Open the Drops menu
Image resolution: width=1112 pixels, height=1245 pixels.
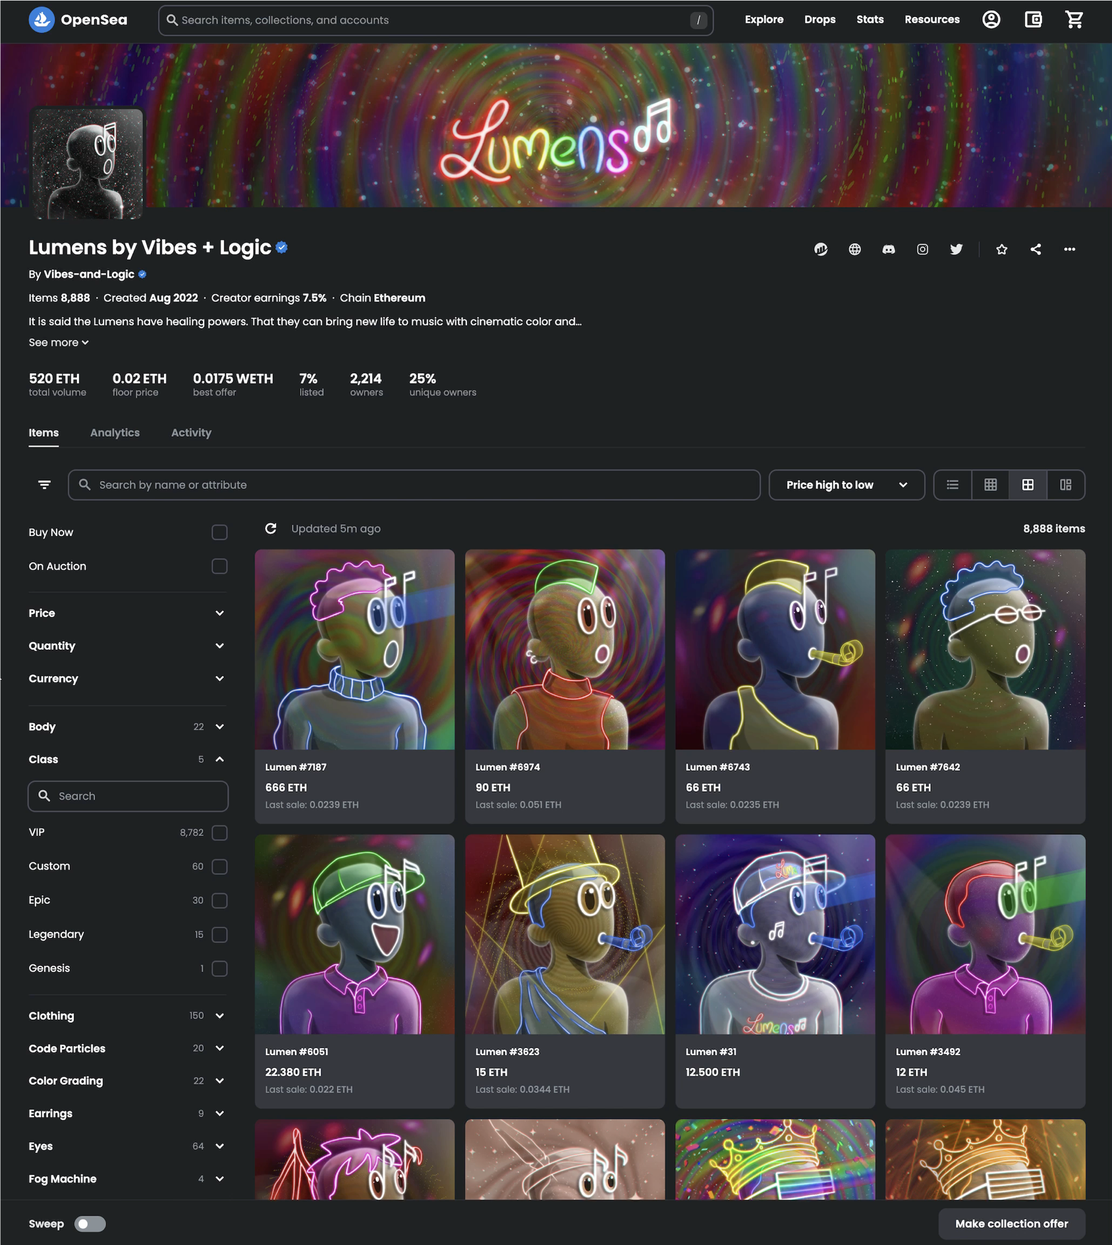[x=820, y=20]
